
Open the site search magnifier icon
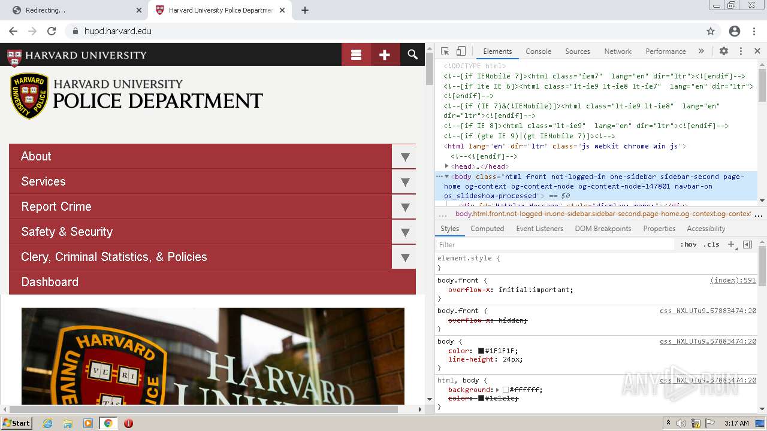click(x=412, y=54)
